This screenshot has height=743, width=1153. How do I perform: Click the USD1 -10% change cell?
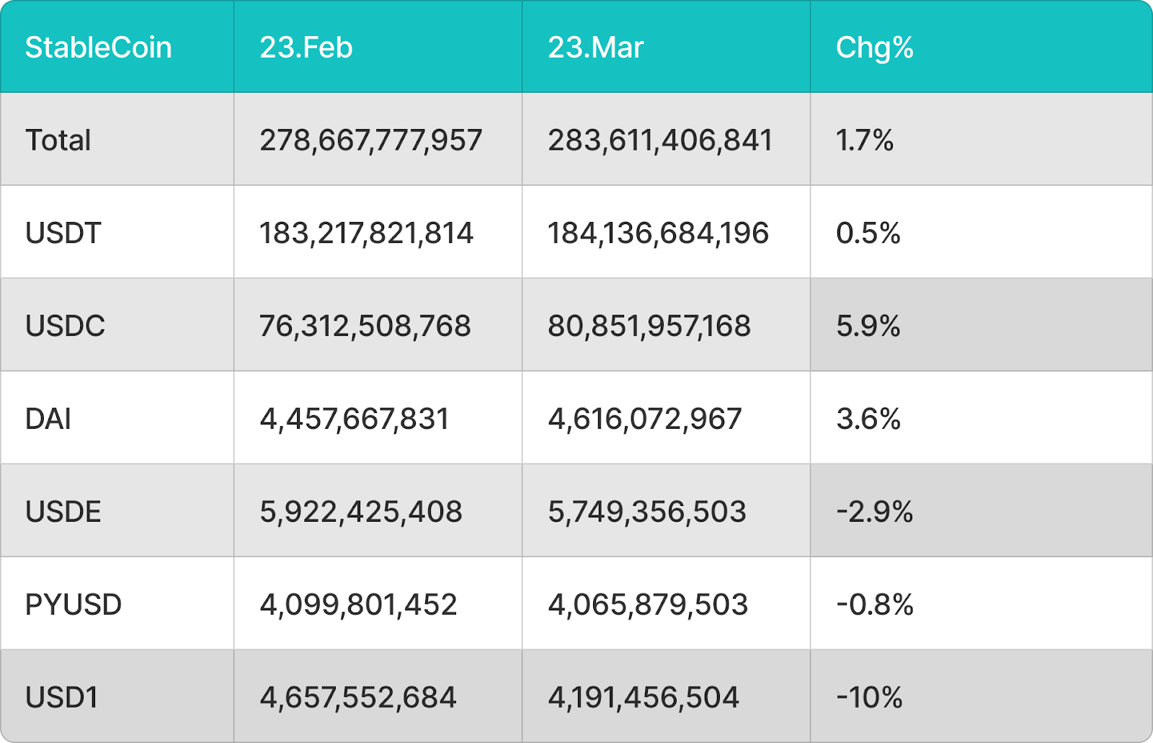[x=869, y=698]
